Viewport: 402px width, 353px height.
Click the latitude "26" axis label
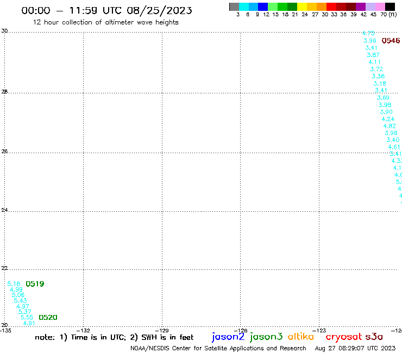coord(4,152)
